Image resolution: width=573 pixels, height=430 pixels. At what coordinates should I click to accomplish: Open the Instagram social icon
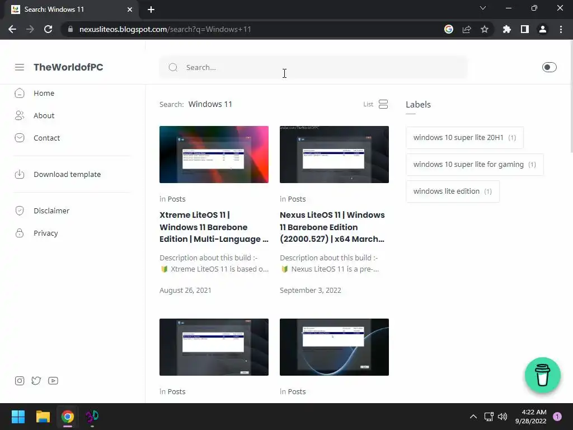[20, 381]
